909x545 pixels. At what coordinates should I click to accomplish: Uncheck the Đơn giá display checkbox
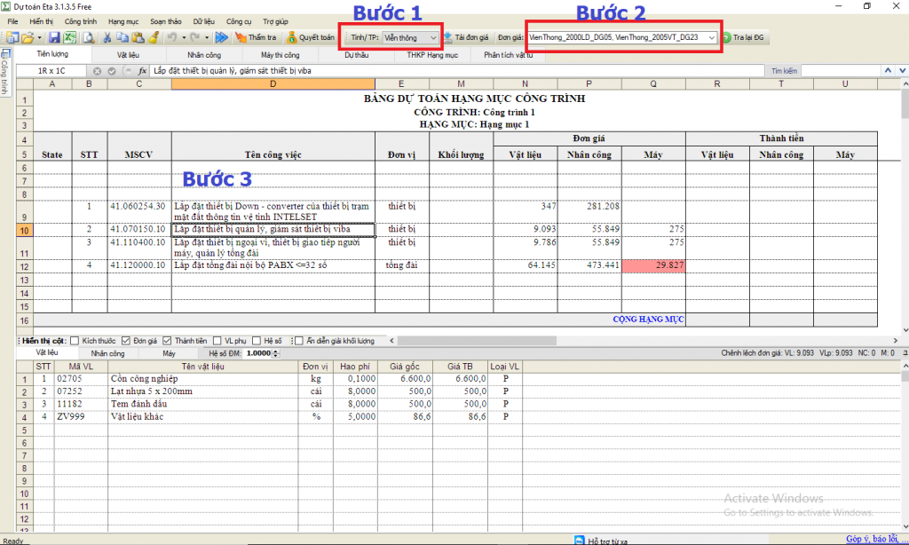(126, 340)
